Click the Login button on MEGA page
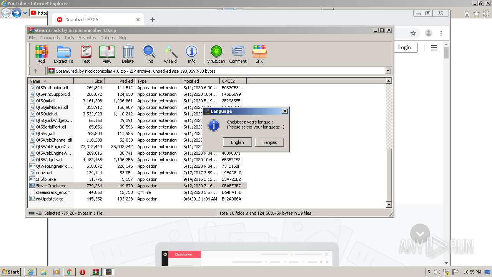The height and width of the screenshot is (277, 492). tap(404, 47)
